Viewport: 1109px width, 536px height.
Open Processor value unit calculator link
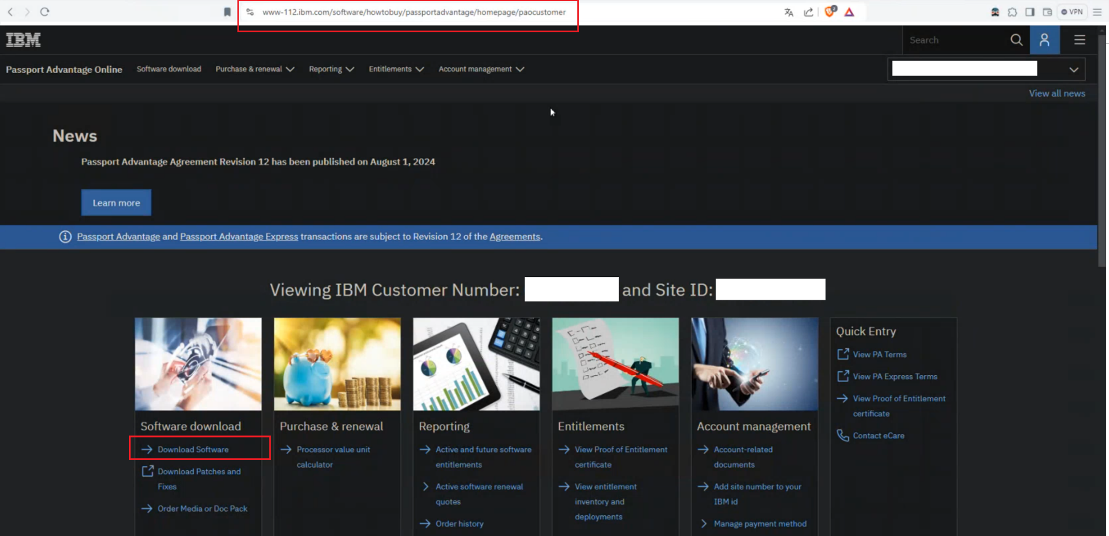333,457
